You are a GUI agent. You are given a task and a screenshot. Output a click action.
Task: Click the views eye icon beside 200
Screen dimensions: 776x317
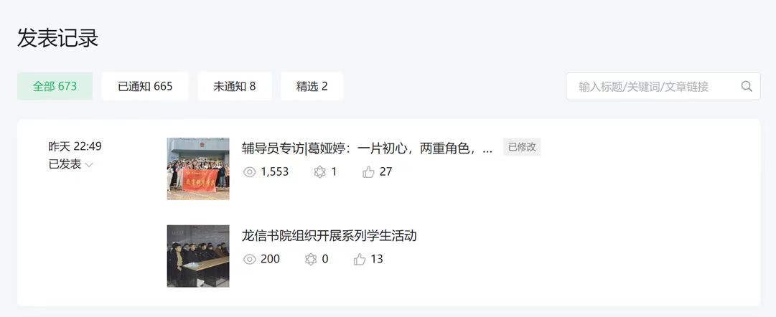coord(249,259)
